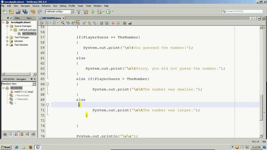
Task: Click Find Next Occurrence editor icon
Action: tap(73, 23)
